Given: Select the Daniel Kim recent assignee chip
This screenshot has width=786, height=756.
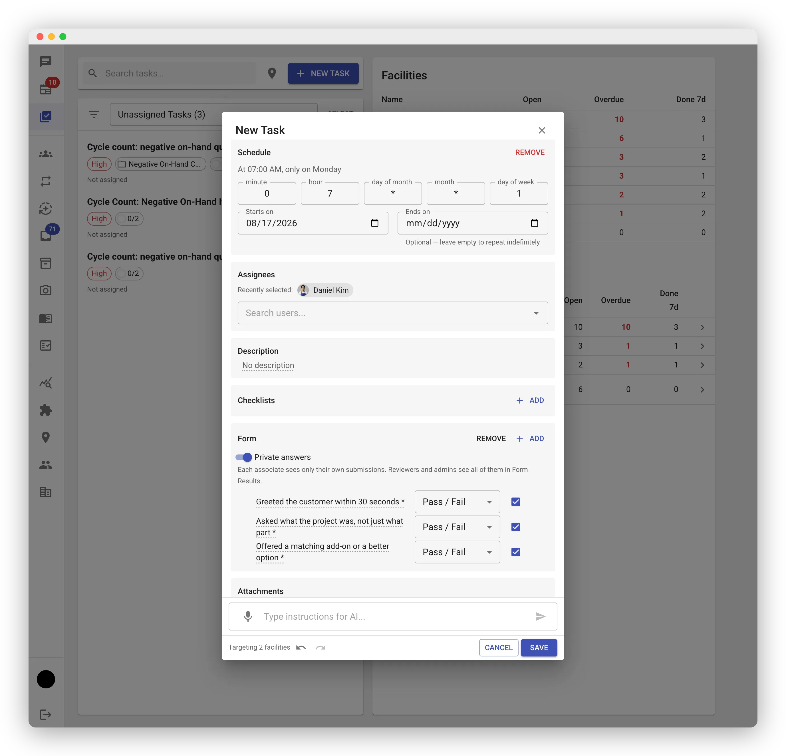Looking at the screenshot, I should [x=325, y=290].
